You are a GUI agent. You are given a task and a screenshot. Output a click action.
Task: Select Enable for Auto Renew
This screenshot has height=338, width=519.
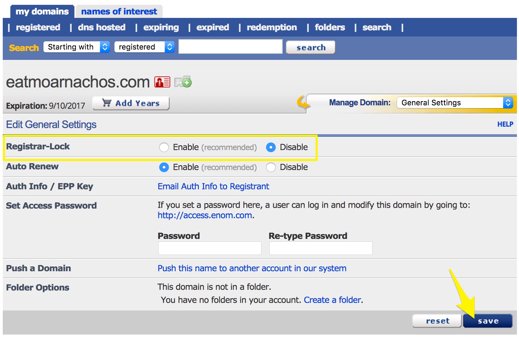(x=164, y=167)
